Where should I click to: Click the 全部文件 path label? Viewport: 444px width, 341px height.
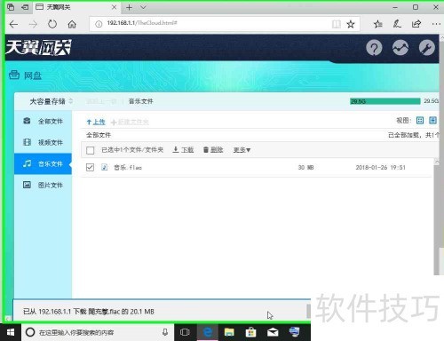pos(99,135)
